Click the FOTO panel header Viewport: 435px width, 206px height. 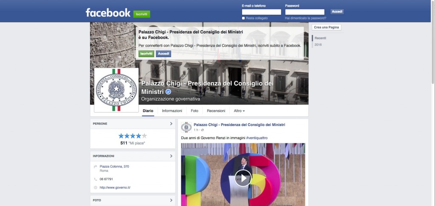[133, 200]
